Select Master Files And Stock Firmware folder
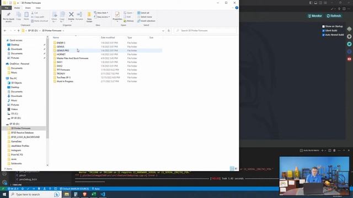353x198 pixels. [72, 58]
